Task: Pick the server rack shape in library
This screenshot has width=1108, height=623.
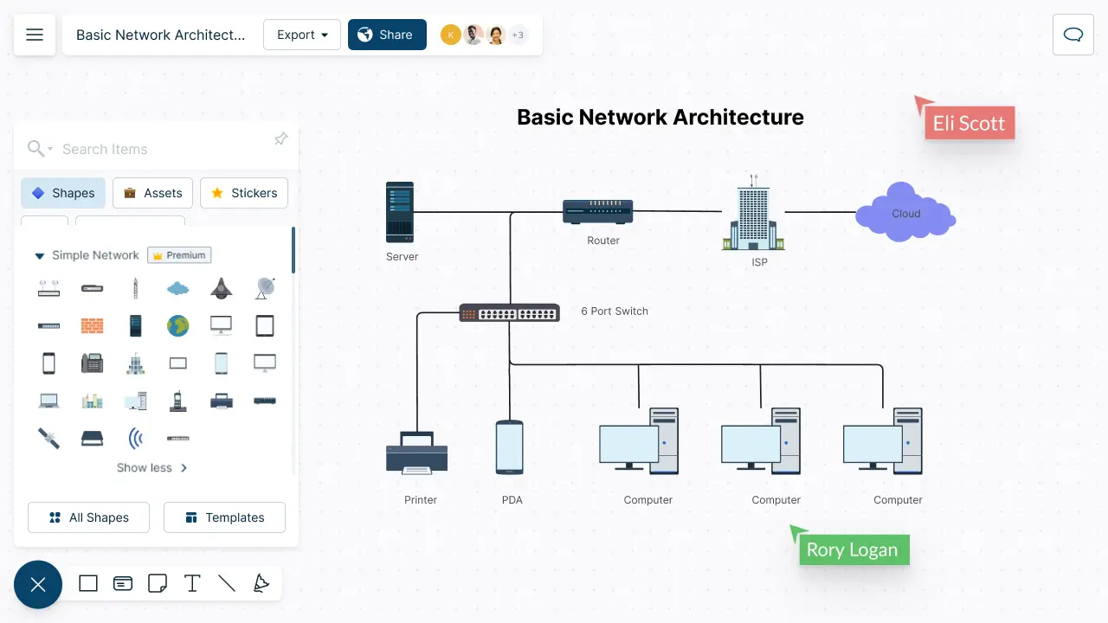Action: [x=135, y=326]
